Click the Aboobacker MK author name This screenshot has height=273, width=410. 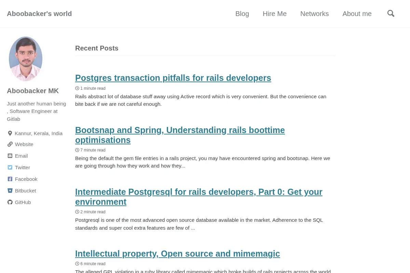[33, 91]
